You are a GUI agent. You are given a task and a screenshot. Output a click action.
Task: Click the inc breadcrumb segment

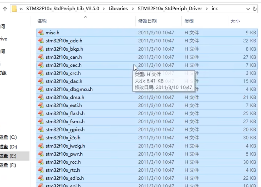coord(215,9)
